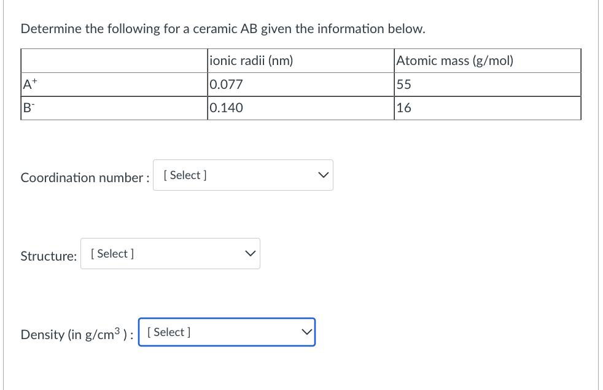Screen dimensions: 603x390
Task: Click the 'Atomic mass (g/mol)' column header
Action: 455,61
